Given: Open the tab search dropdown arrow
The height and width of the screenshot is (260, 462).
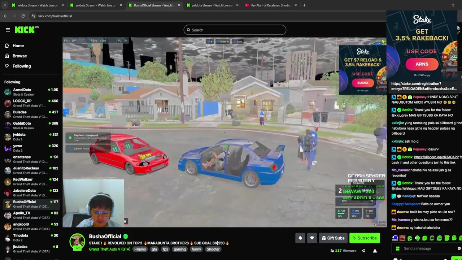Looking at the screenshot, I should click(x=4, y=5).
